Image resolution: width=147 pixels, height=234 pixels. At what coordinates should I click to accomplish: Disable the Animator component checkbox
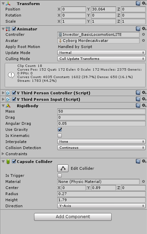pyautogui.click(x=14, y=29)
